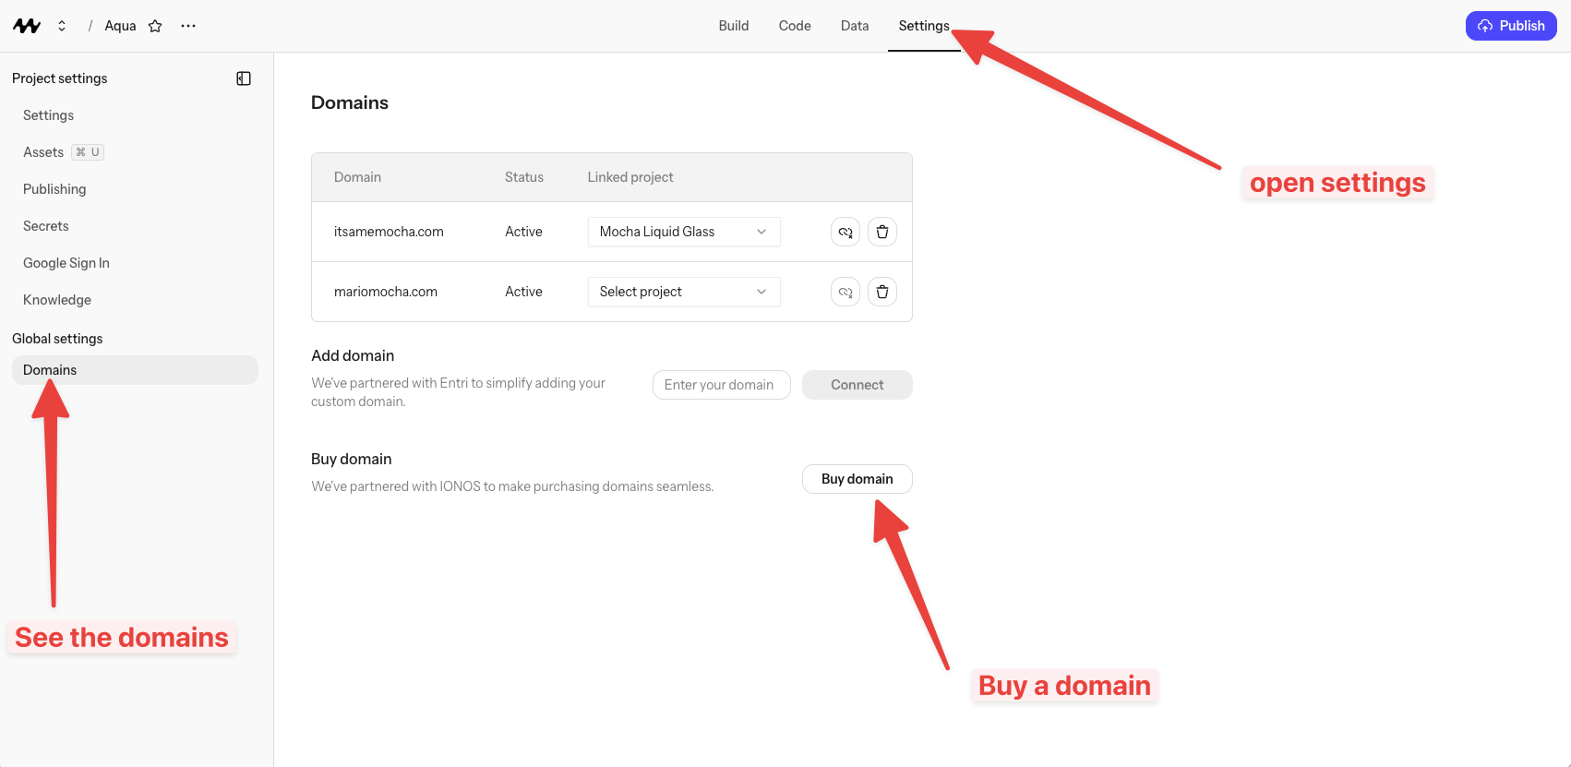Star the Aqua project
Image resolution: width=1571 pixels, height=767 pixels.
click(x=155, y=26)
